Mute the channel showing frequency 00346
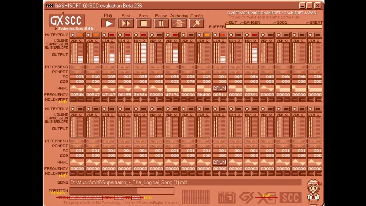 pos(73,35)
